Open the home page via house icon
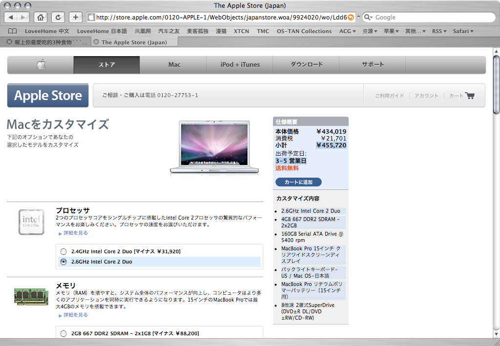This screenshot has height=346, width=500. (x=41, y=17)
